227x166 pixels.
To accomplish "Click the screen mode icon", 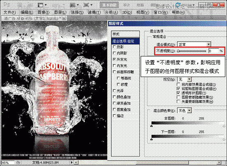I will (86, 5).
